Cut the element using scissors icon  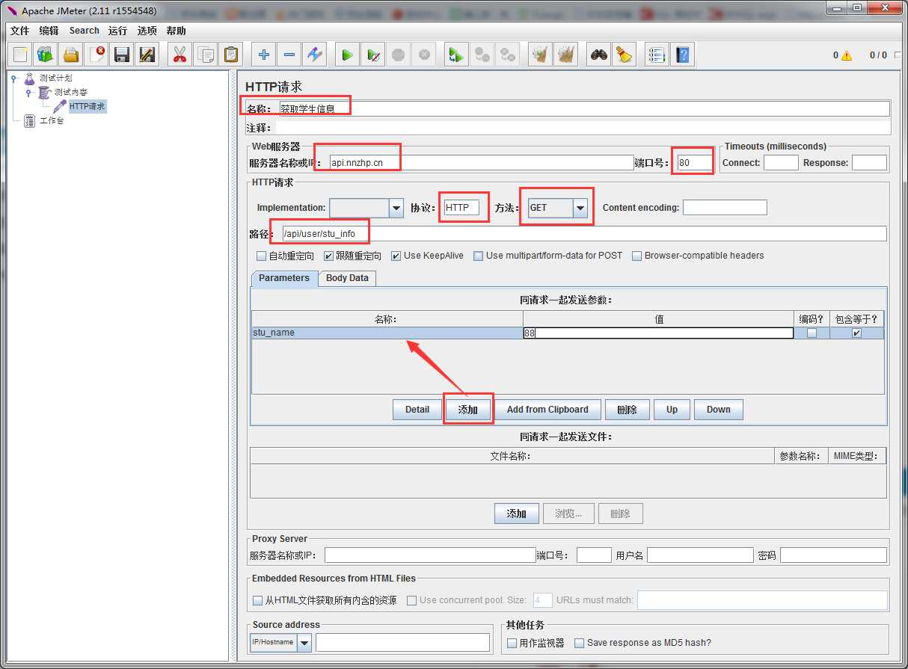180,55
